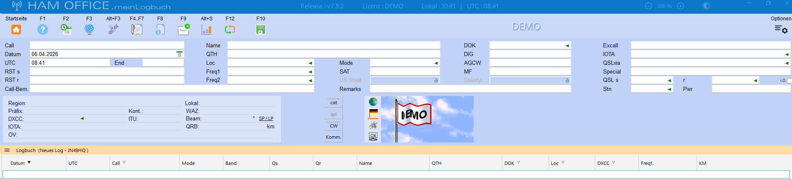The height and width of the screenshot is (179, 792).
Task: Click the F9 envelope icon
Action: click(183, 29)
